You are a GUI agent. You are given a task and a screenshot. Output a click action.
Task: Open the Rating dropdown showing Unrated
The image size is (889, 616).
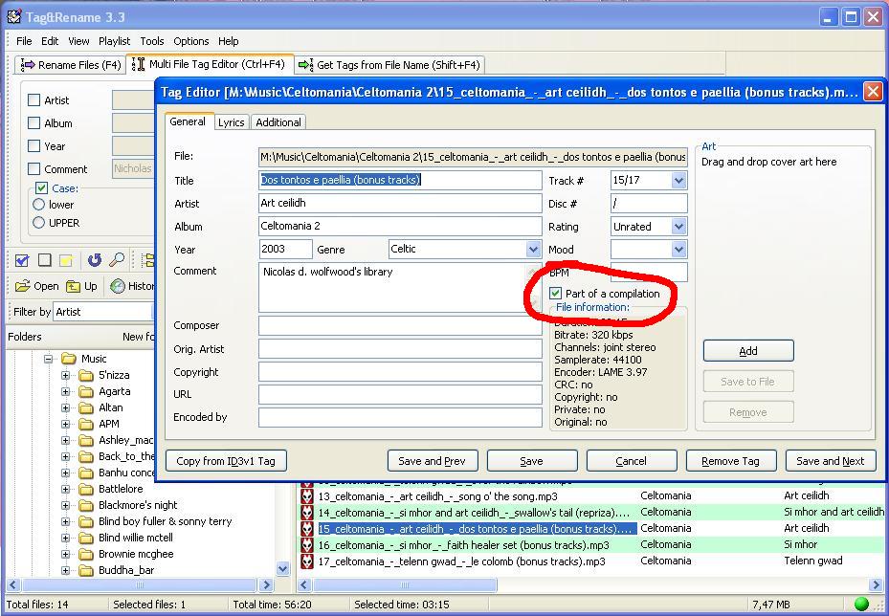pyautogui.click(x=678, y=227)
